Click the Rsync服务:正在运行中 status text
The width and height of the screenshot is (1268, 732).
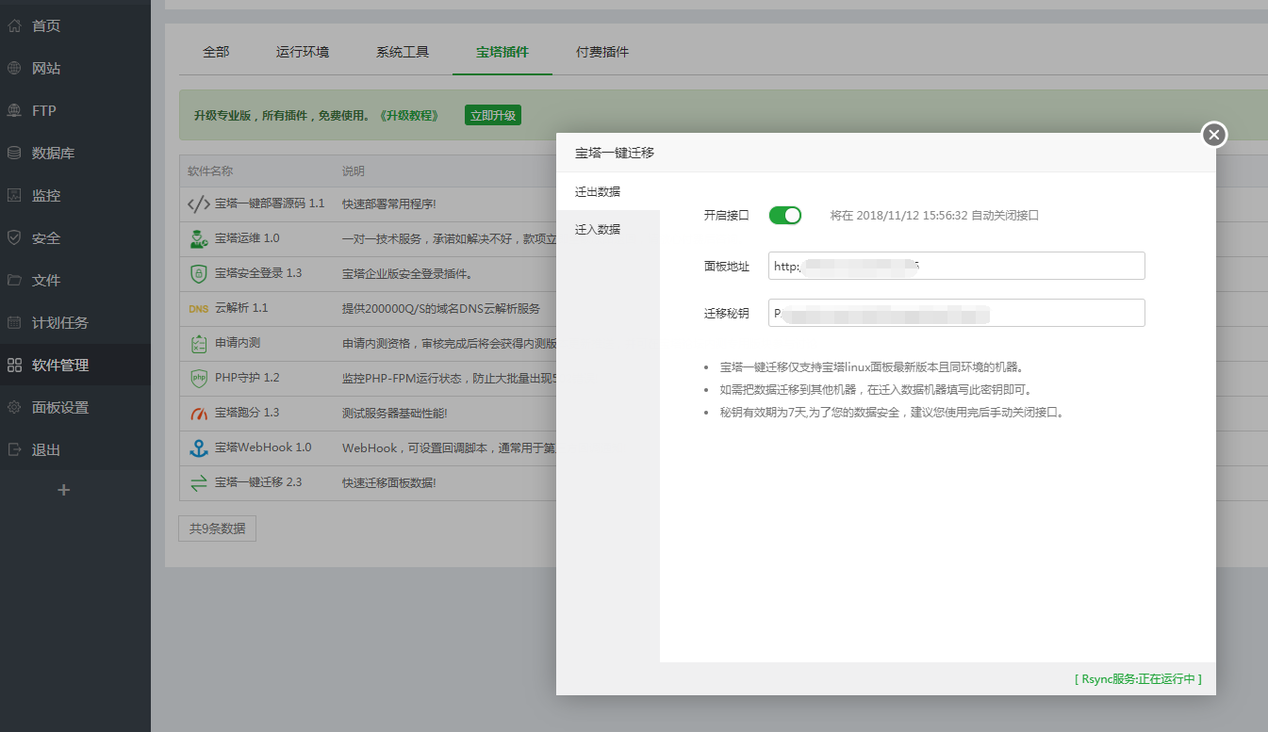(x=1138, y=678)
